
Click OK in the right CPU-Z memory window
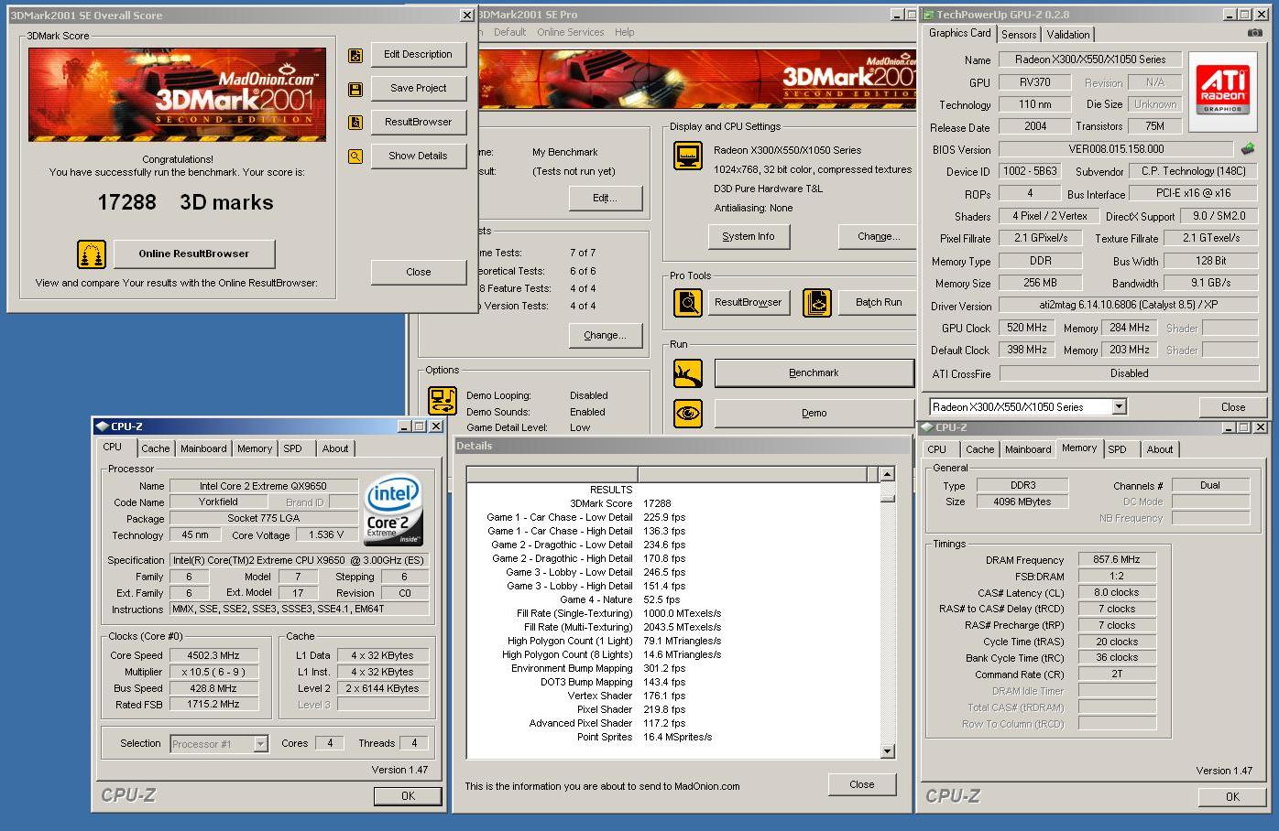coord(1233,798)
